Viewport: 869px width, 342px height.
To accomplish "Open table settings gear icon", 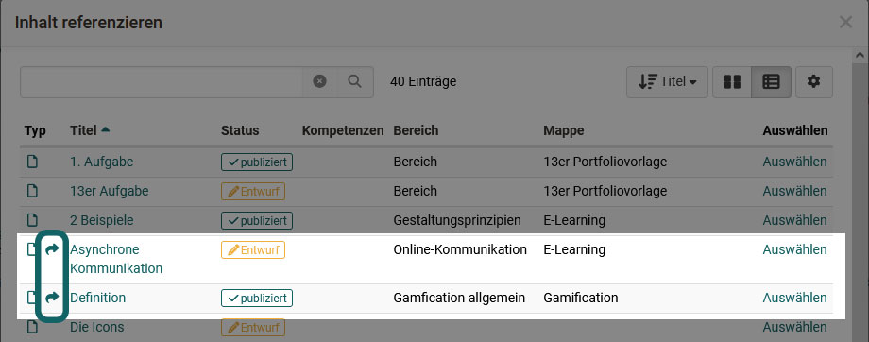I will (x=813, y=82).
